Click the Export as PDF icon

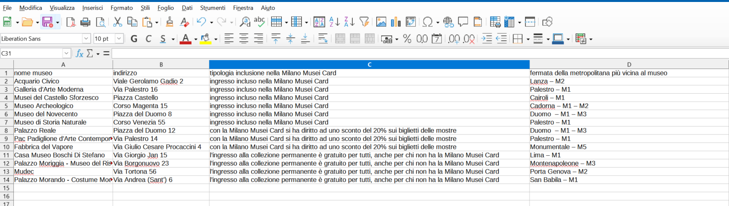[x=70, y=22]
